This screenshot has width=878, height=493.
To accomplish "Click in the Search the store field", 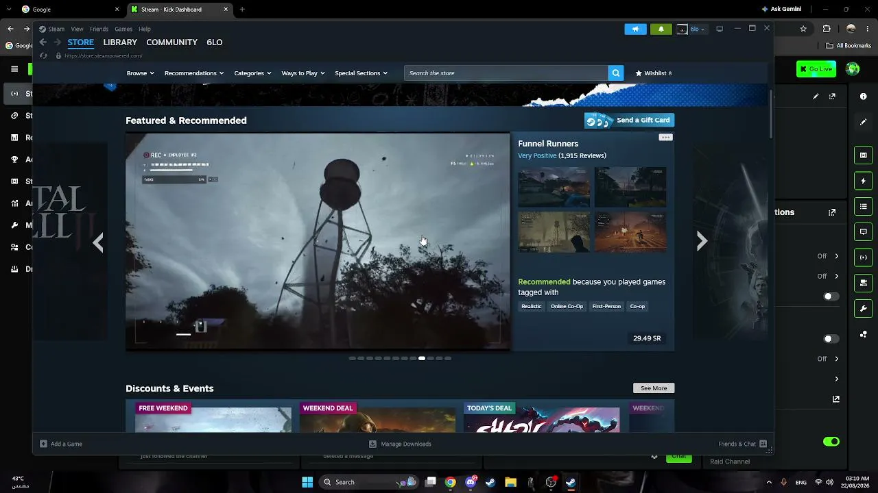I will 506,73.
